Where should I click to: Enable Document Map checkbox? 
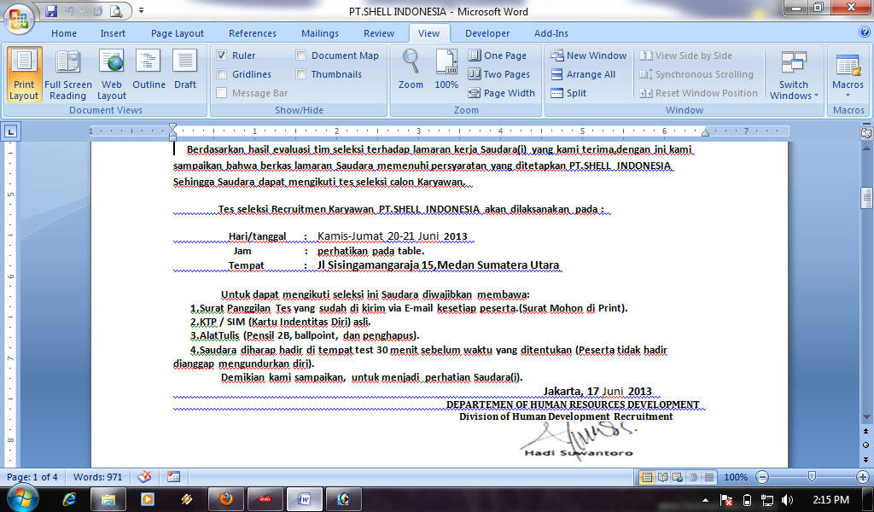click(301, 55)
